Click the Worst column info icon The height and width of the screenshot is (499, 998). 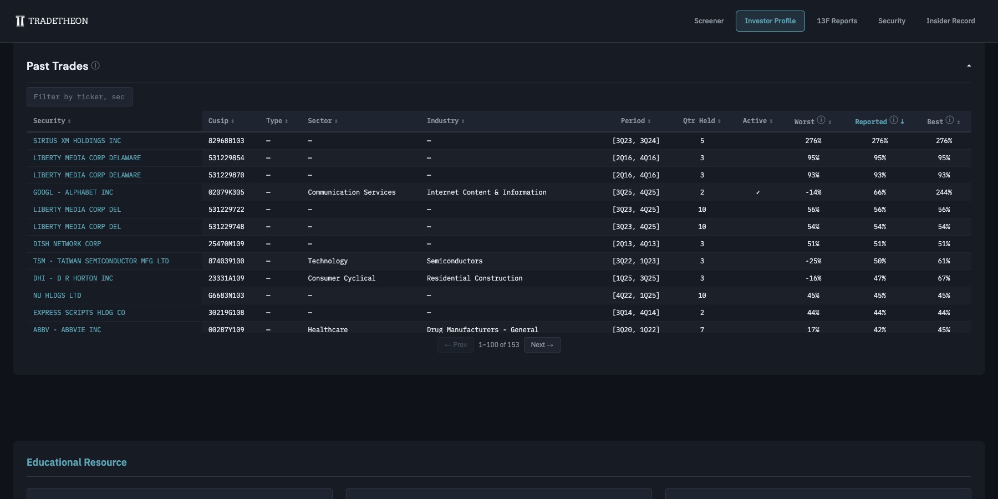[821, 120]
